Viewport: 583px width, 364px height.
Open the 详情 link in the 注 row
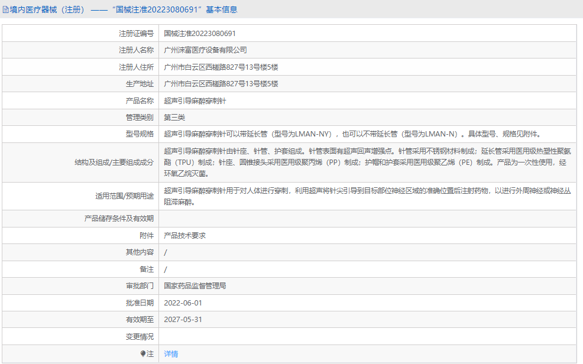tap(171, 353)
